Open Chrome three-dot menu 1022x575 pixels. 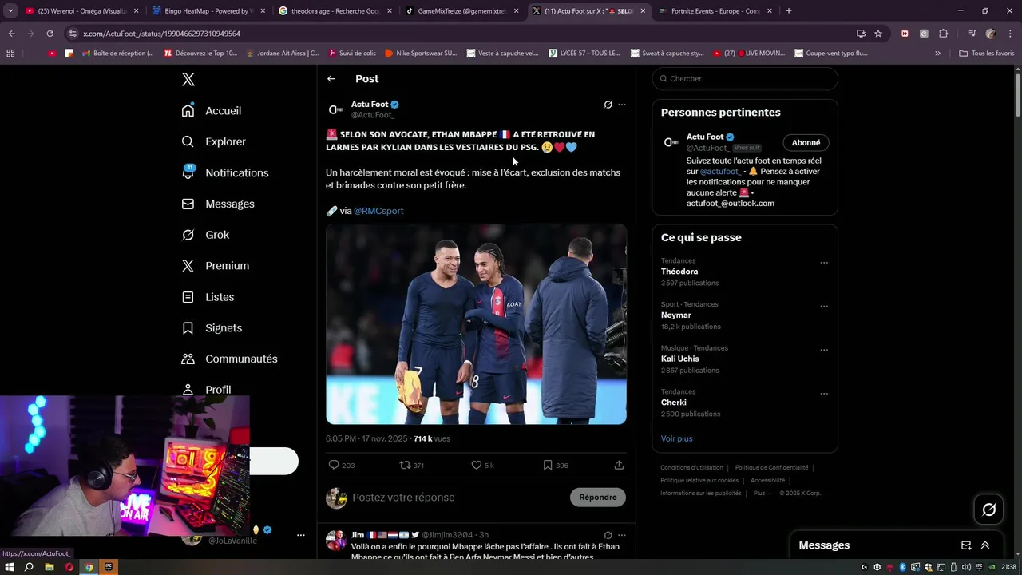(1010, 34)
